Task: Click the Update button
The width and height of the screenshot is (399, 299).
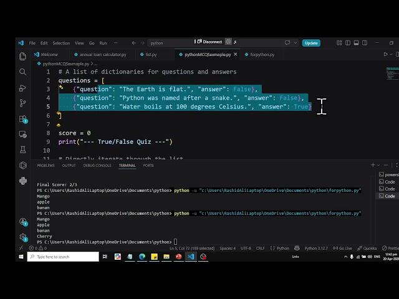Action: pyautogui.click(x=311, y=43)
